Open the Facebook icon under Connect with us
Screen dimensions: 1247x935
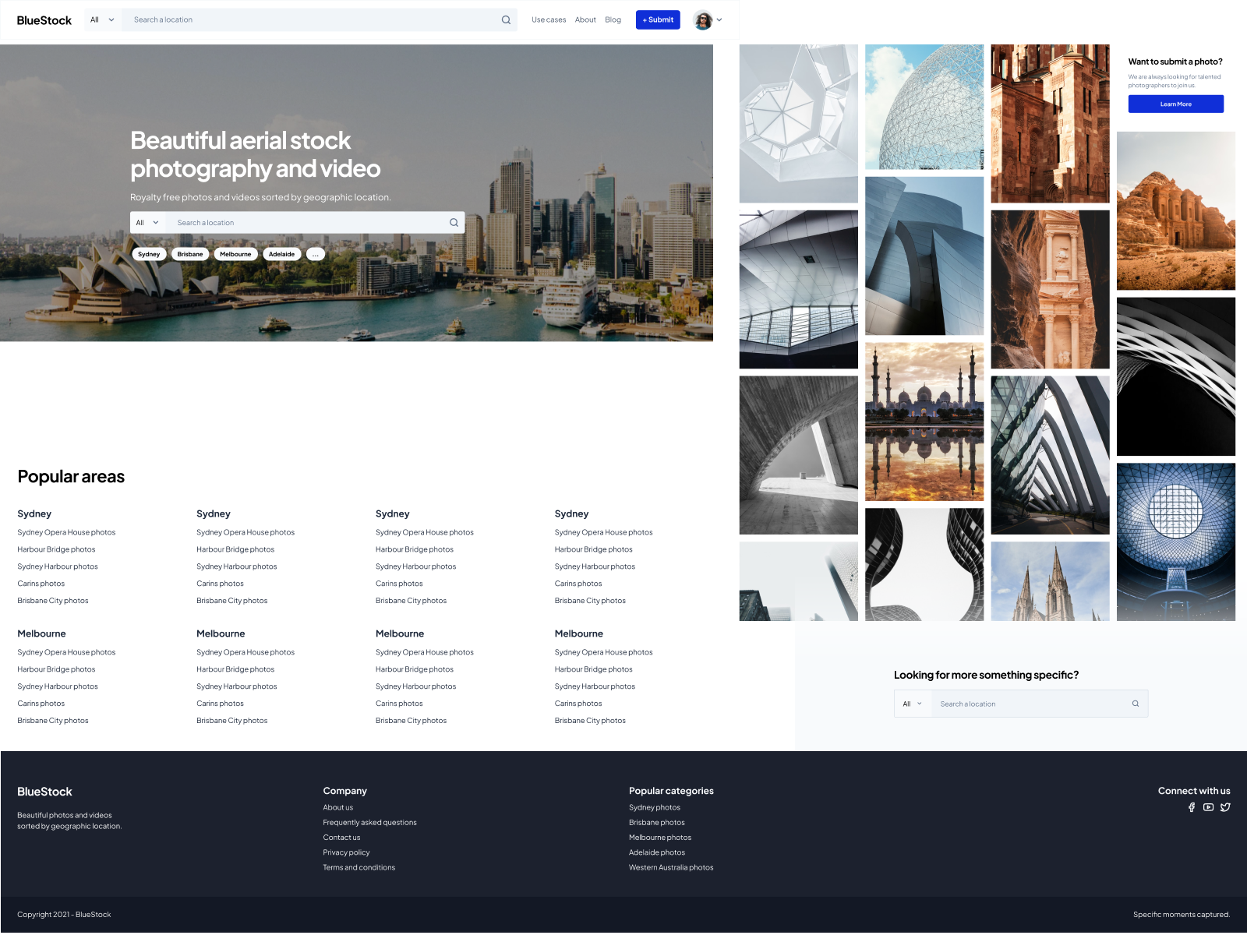(x=1192, y=808)
